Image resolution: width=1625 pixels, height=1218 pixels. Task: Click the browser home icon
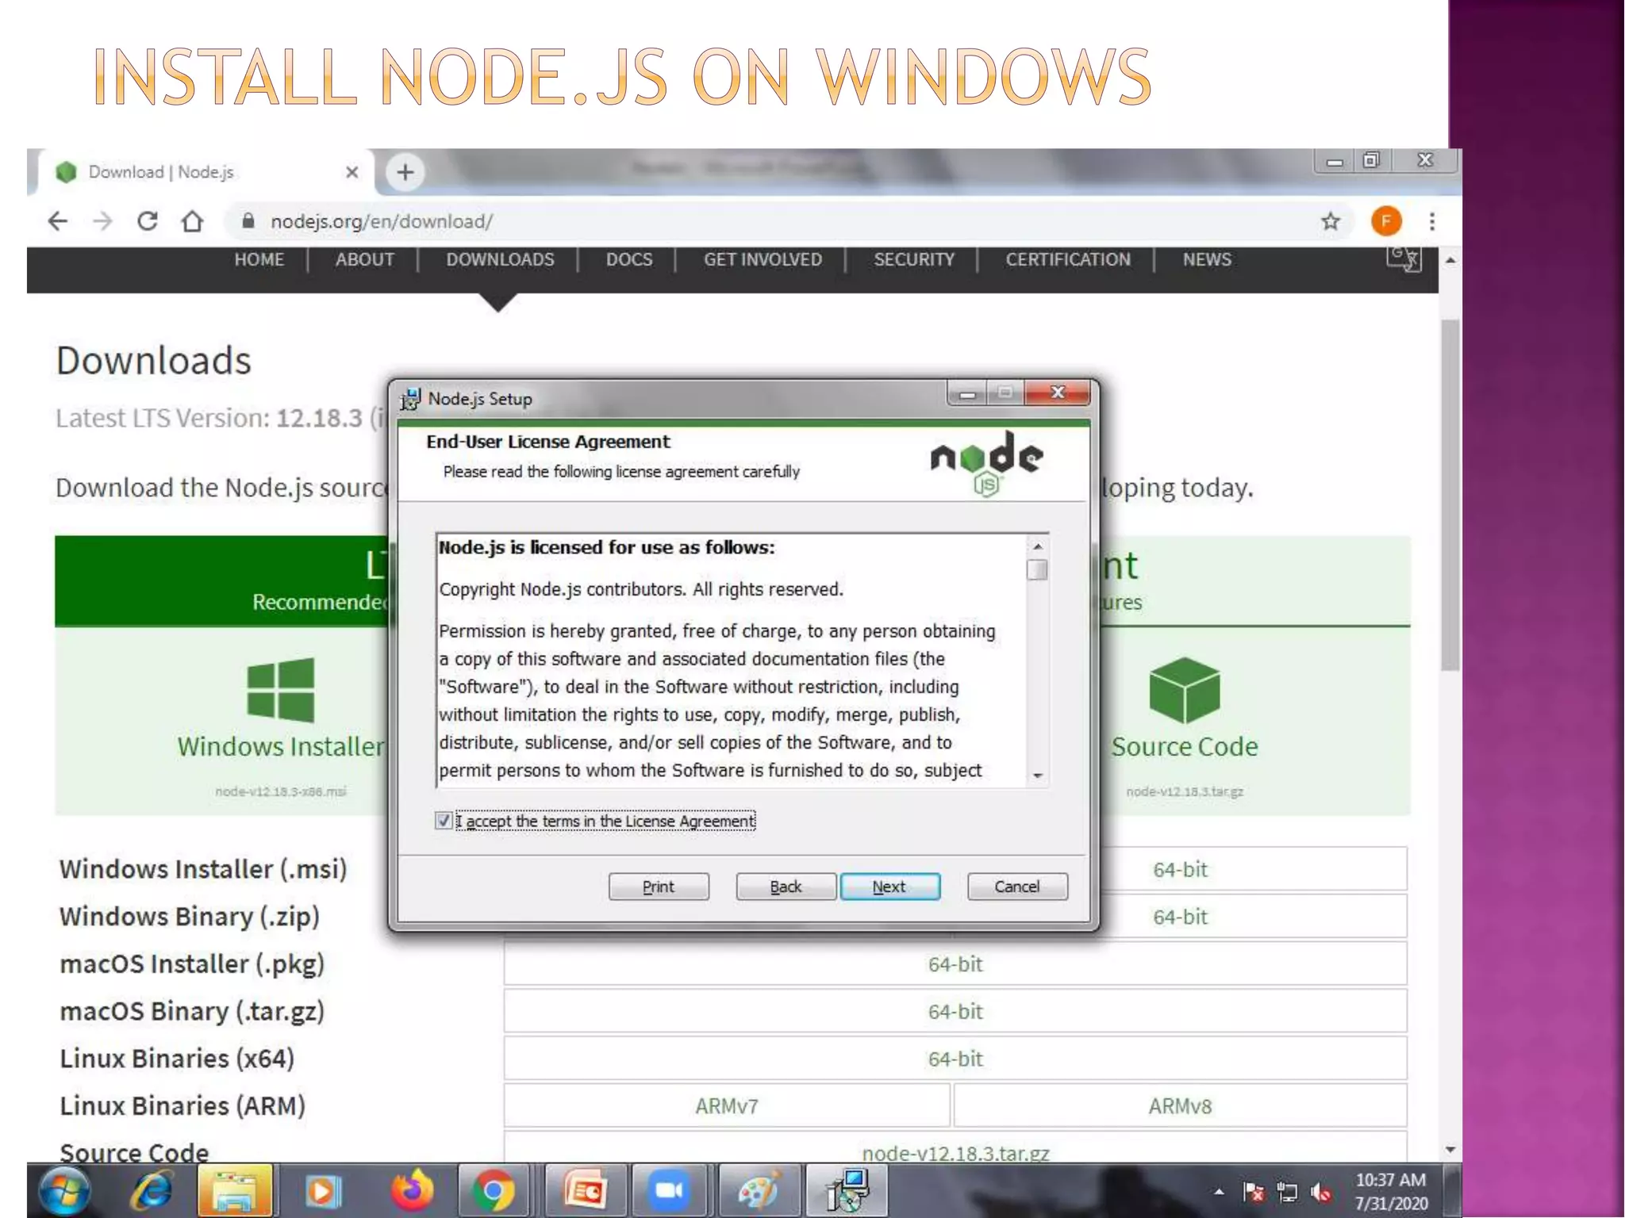pyautogui.click(x=192, y=221)
